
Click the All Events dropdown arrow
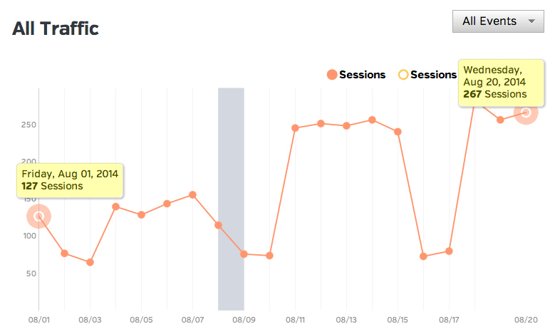click(x=531, y=21)
